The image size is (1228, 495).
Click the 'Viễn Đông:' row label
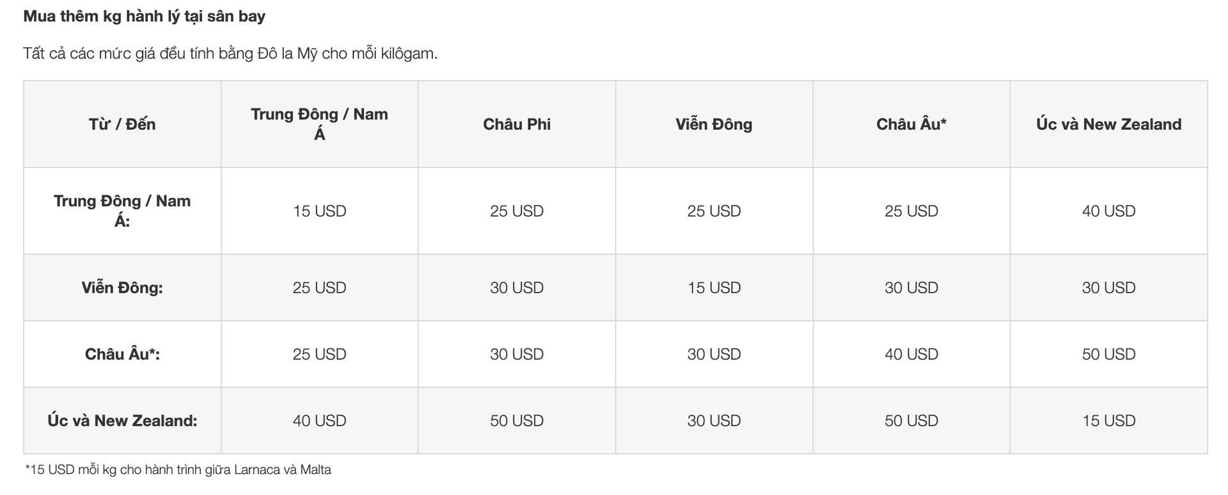122,287
